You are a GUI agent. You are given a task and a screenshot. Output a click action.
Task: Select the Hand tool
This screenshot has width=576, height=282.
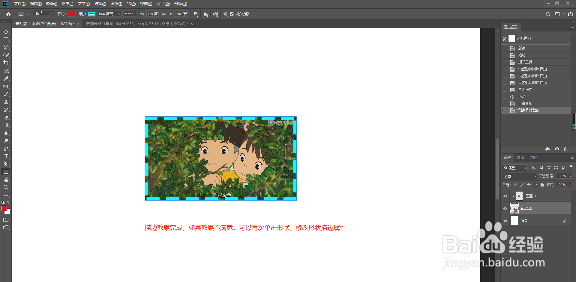point(6,180)
